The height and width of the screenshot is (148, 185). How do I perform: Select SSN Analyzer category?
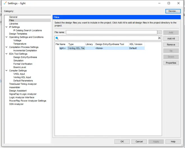coord(16,104)
